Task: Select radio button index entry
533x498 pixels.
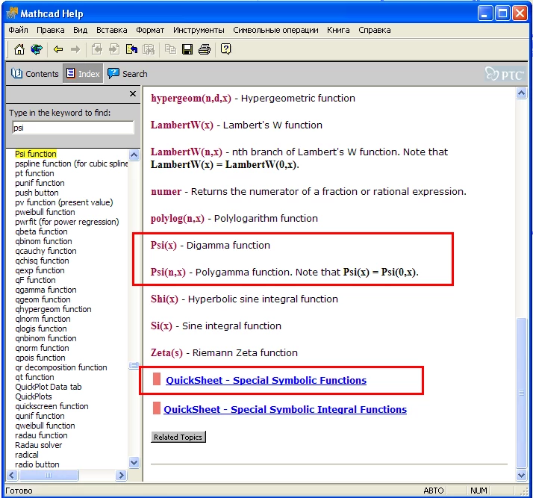Action: click(x=37, y=464)
